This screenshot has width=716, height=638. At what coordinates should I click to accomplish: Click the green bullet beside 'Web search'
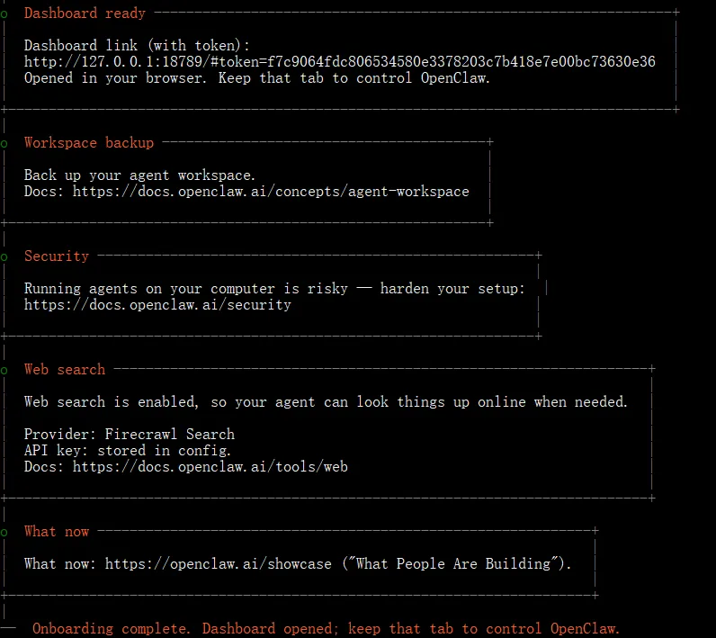click(4, 371)
